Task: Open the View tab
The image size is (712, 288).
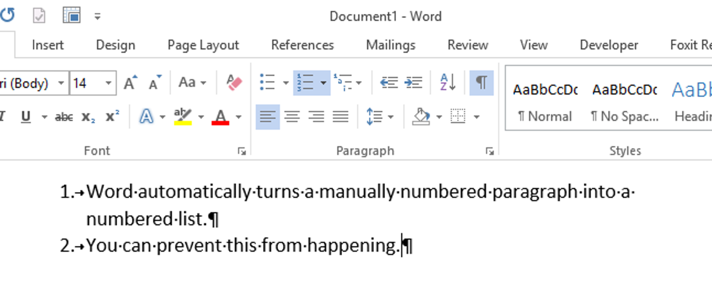Action: [533, 45]
